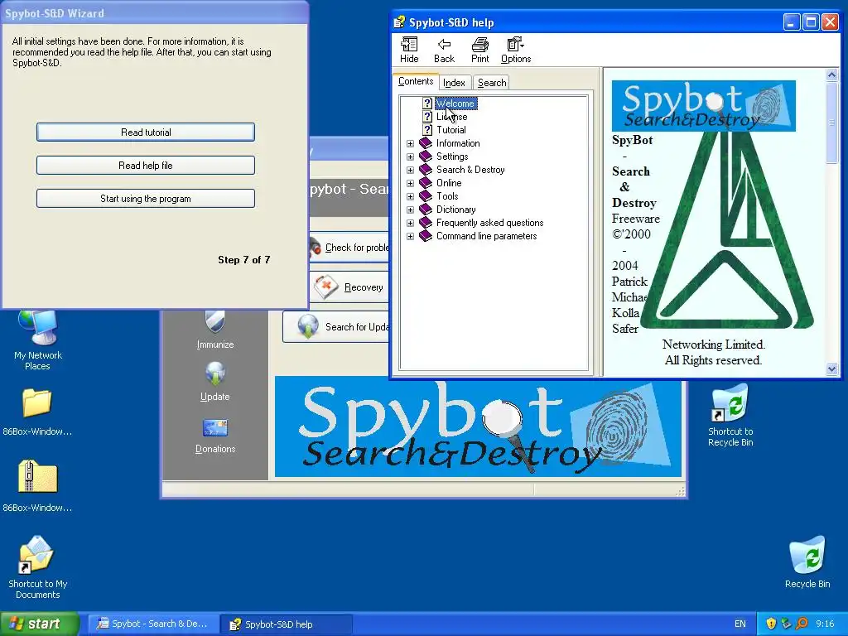Click the Frequently asked questions book icon
This screenshot has width=848, height=636.
point(426,223)
